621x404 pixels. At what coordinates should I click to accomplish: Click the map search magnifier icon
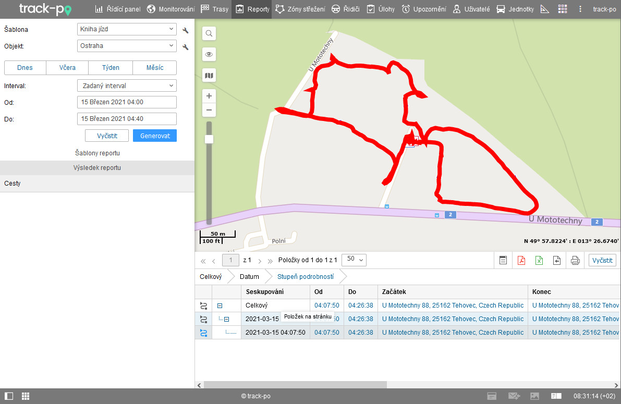tap(209, 34)
